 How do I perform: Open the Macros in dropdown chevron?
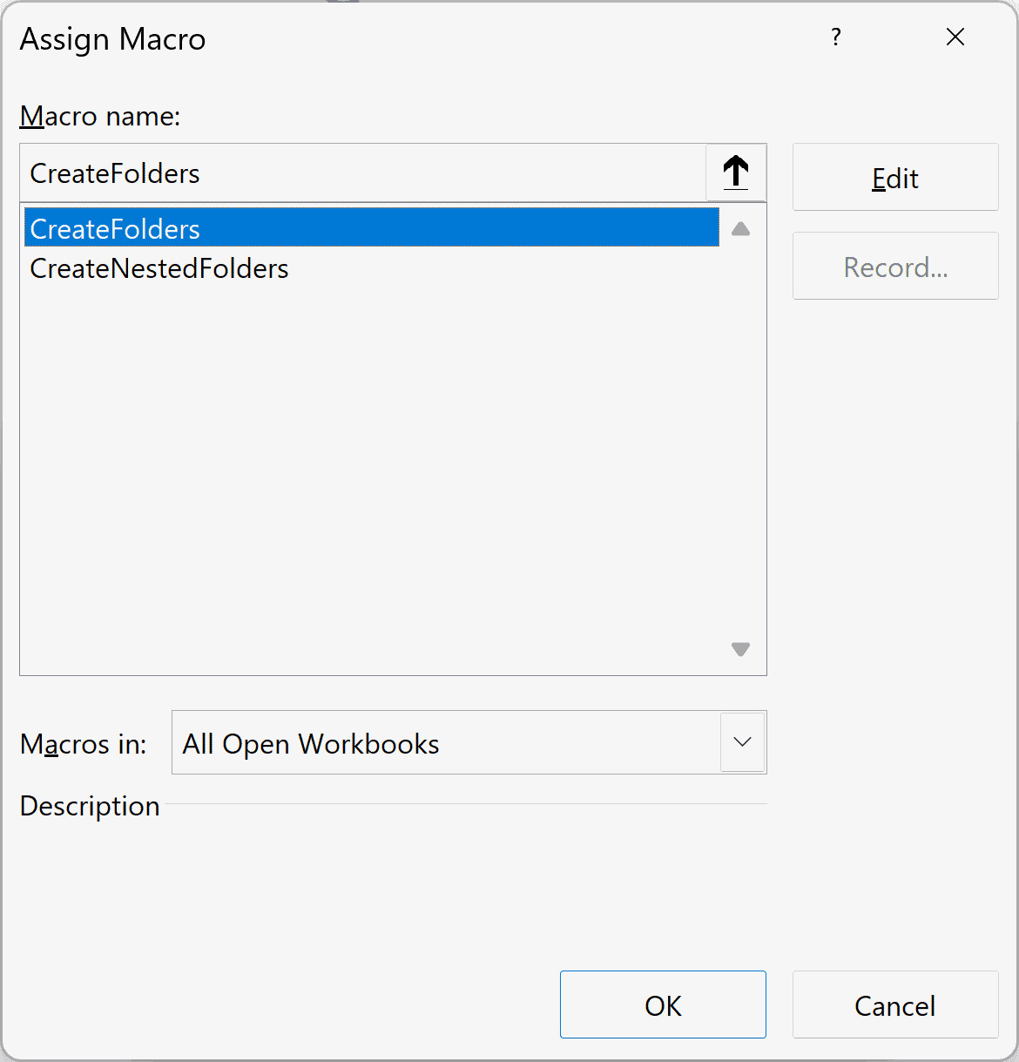(x=742, y=742)
